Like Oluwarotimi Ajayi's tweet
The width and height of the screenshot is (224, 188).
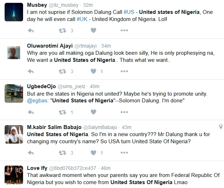click(x=93, y=71)
